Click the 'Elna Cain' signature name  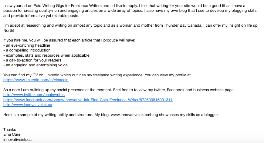12,135
